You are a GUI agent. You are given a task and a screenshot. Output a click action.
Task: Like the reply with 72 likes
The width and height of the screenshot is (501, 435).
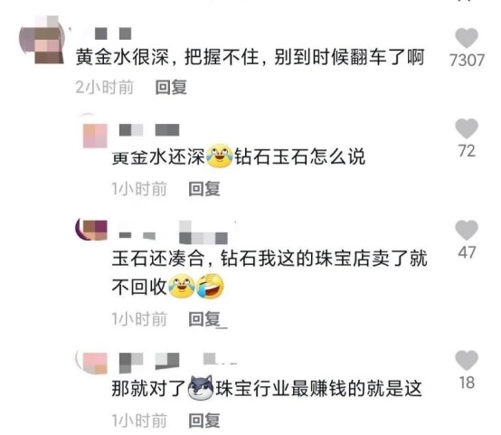tap(467, 128)
